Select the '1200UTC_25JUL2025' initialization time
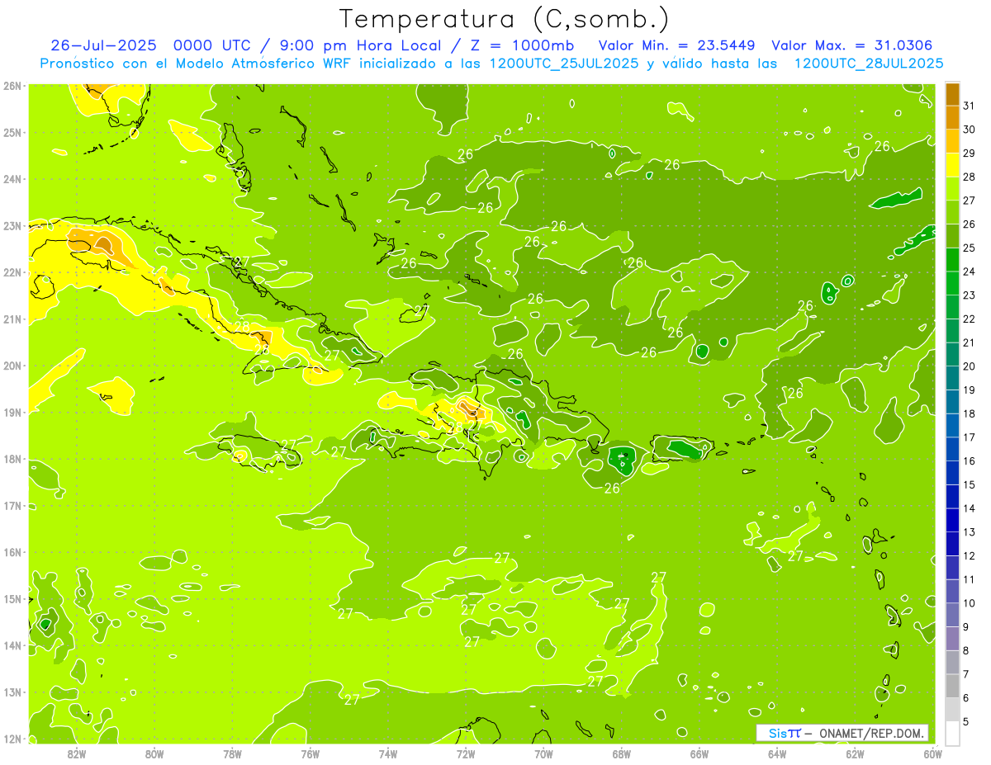This screenshot has width=991, height=765. 564,64
